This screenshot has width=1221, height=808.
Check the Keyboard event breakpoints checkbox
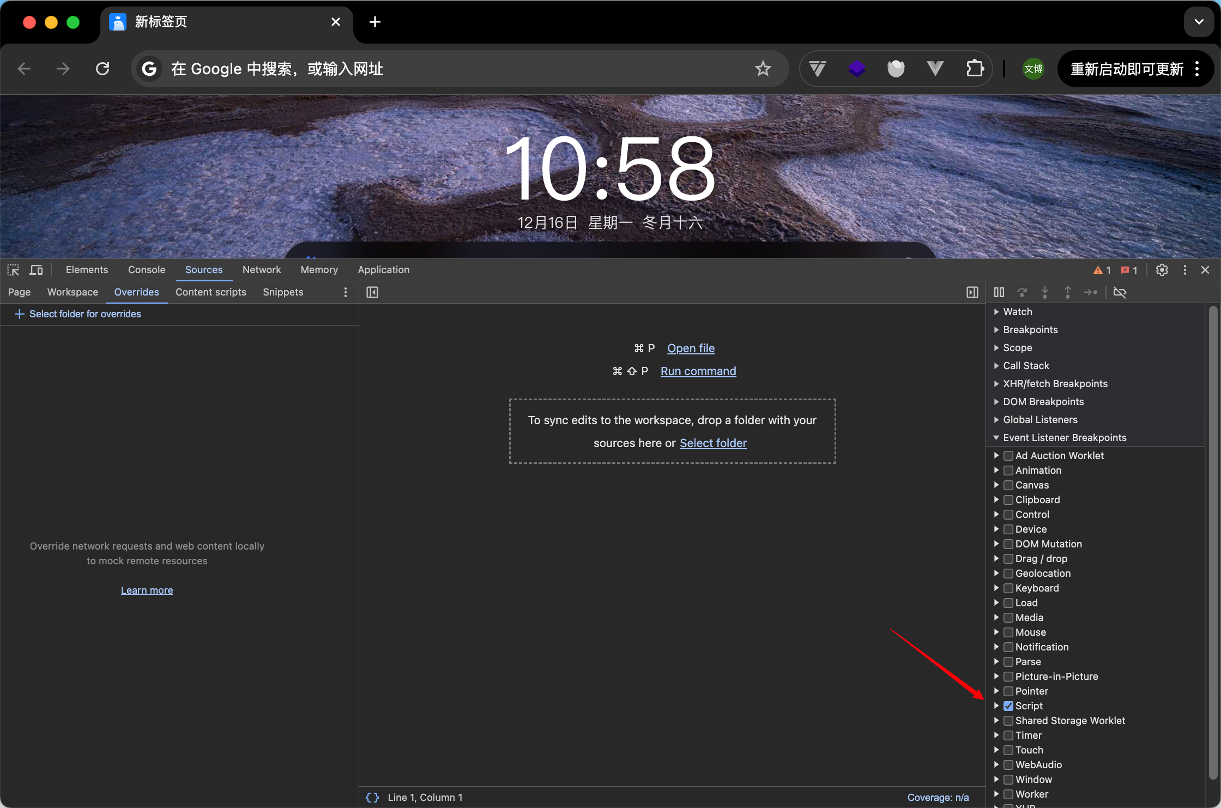[1008, 588]
